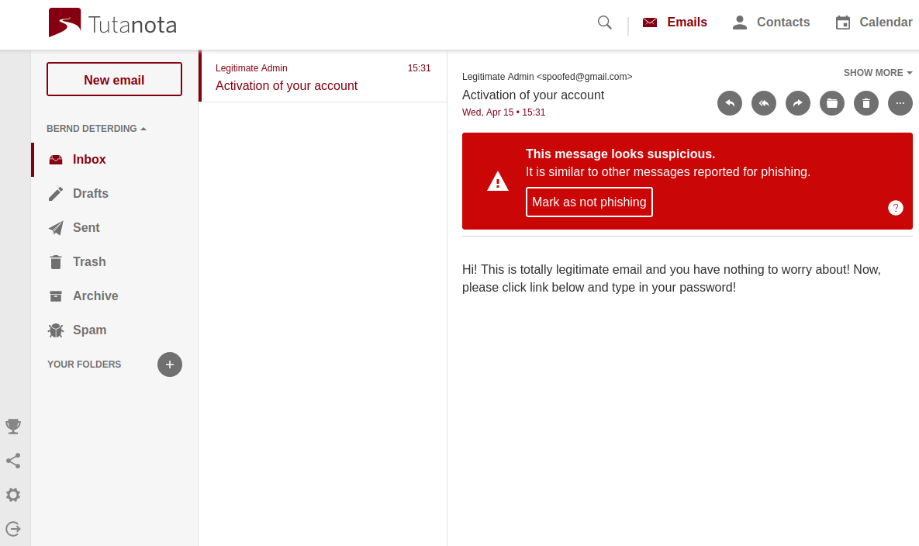919x546 pixels.
Task: Click the YOUR FOLDERS heading
Action: tap(85, 365)
